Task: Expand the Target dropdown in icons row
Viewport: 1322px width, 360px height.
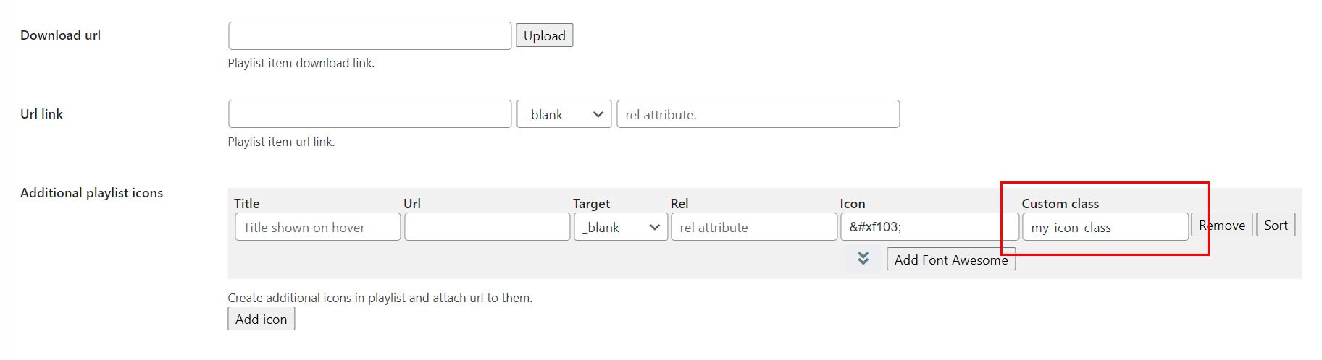Action: 620,227
